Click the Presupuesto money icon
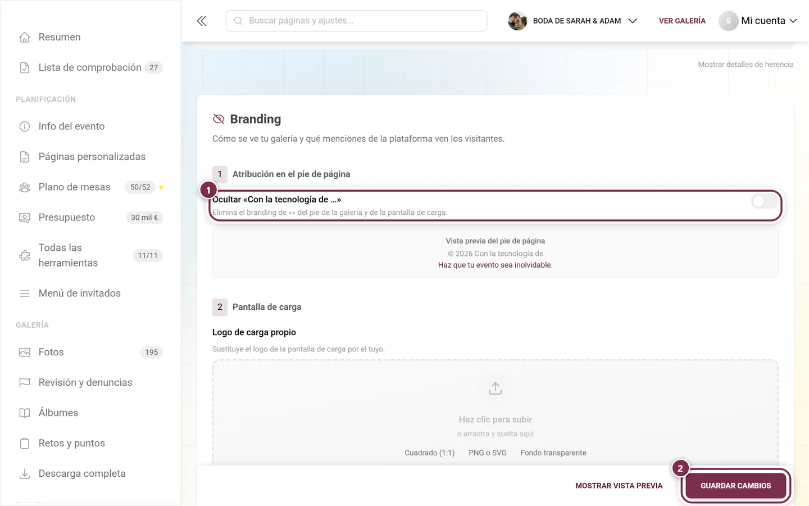Image resolution: width=809 pixels, height=506 pixels. (x=25, y=218)
